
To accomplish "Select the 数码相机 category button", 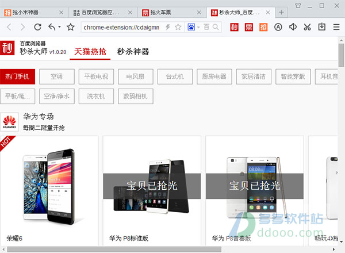I will pyautogui.click(x=136, y=96).
